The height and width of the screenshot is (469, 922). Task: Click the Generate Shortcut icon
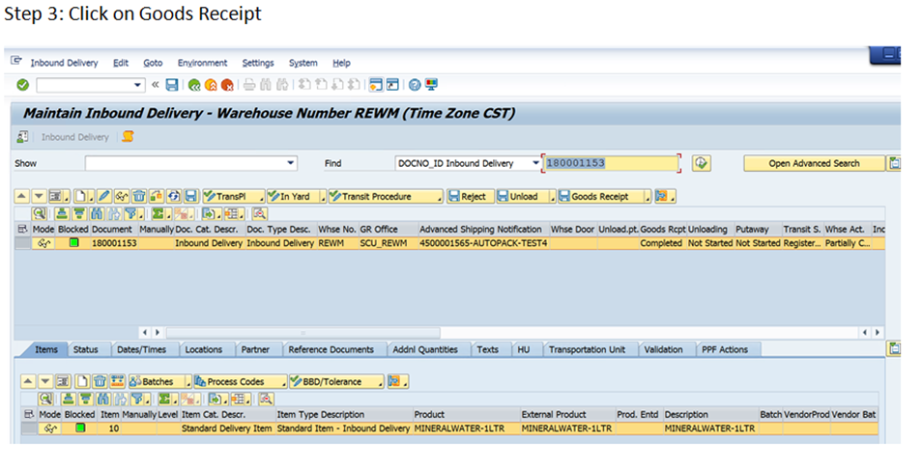point(392,85)
